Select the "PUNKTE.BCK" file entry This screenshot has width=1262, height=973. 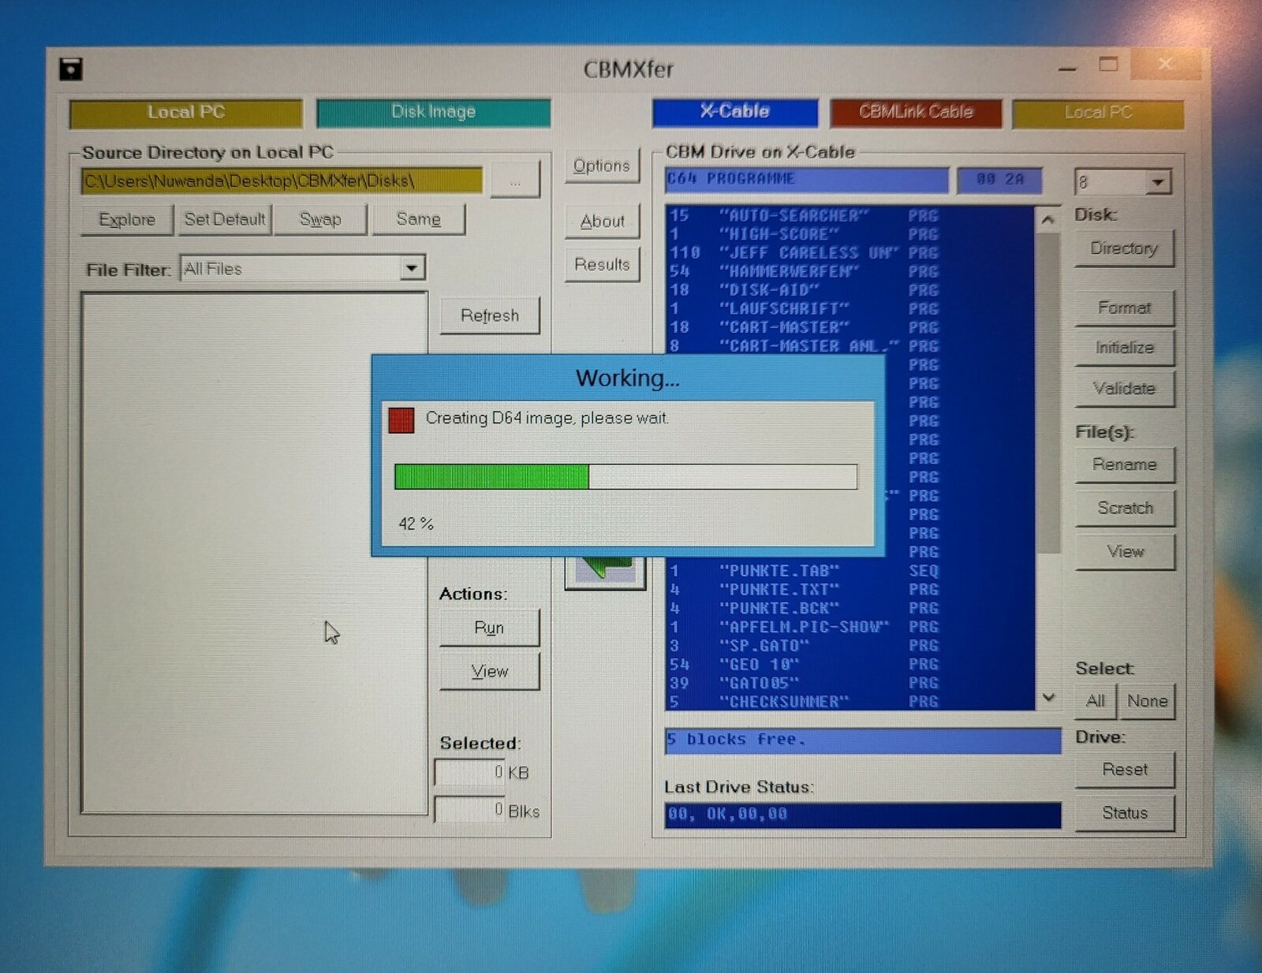[849, 609]
